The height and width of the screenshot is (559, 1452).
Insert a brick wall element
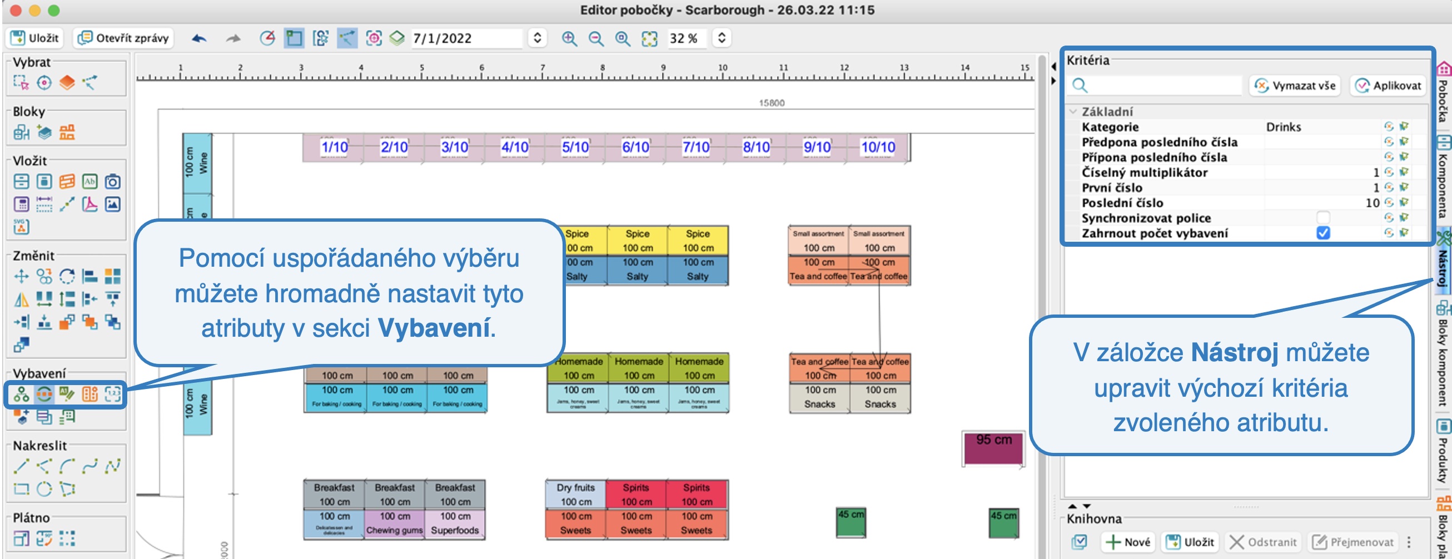pyautogui.click(x=67, y=182)
